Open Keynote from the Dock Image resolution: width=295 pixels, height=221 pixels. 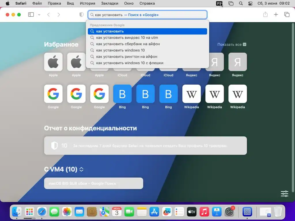[217, 212]
